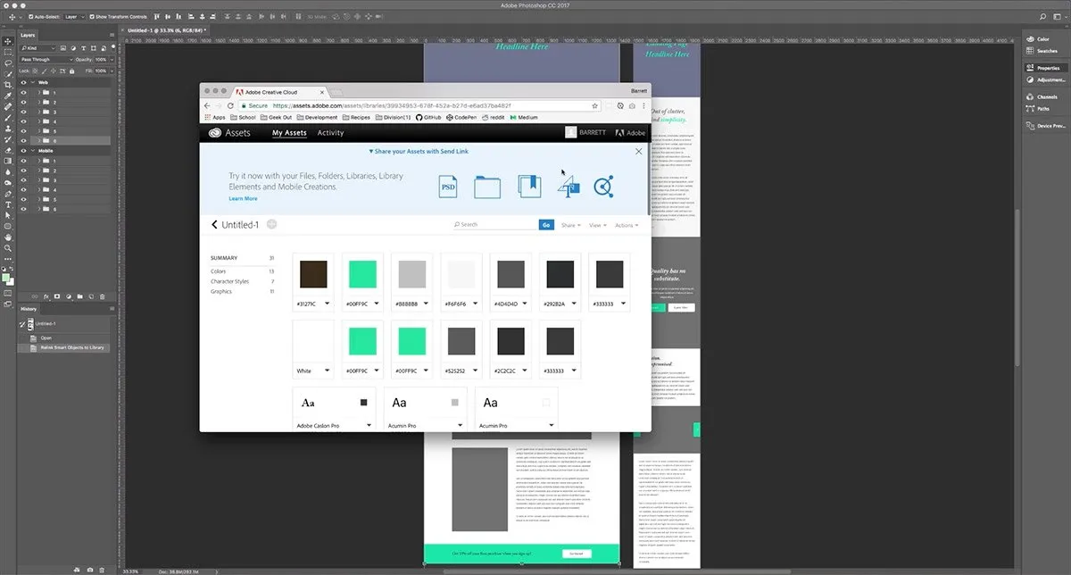Click back arrow next to Untitled-1 library
This screenshot has width=1071, height=575.
[x=214, y=224]
